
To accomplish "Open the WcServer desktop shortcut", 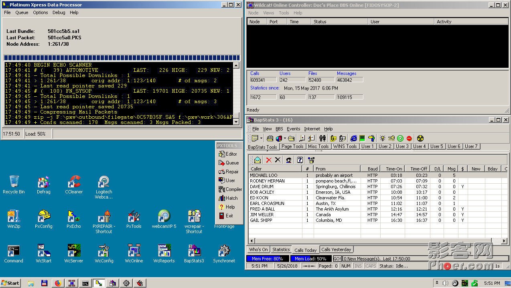I will (74, 254).
